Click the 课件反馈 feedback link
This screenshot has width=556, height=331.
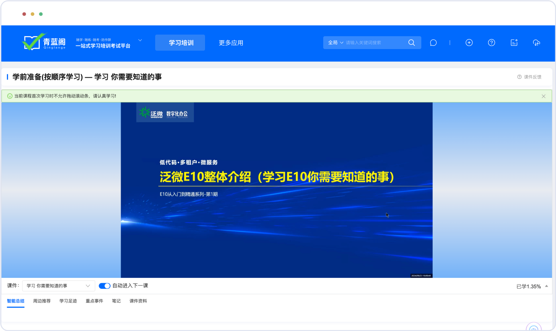click(529, 77)
